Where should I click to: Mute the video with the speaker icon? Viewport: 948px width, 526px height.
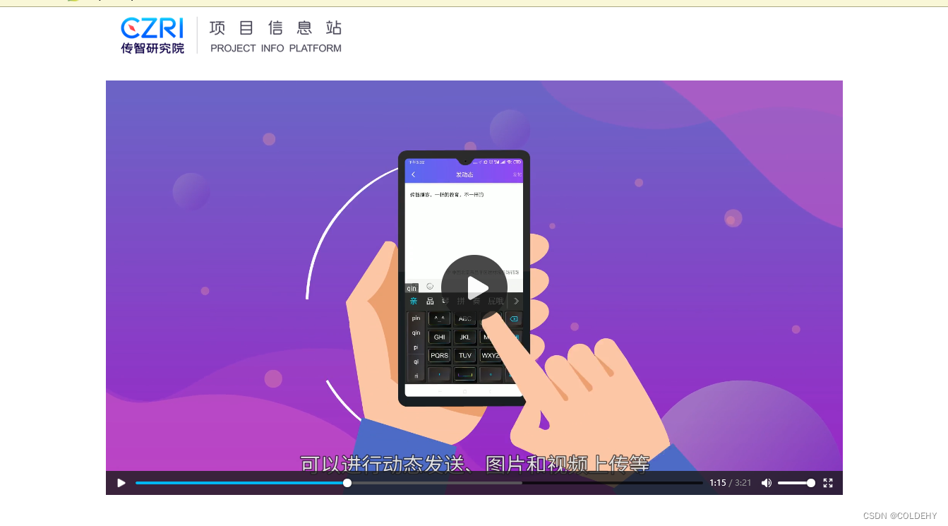click(x=767, y=483)
